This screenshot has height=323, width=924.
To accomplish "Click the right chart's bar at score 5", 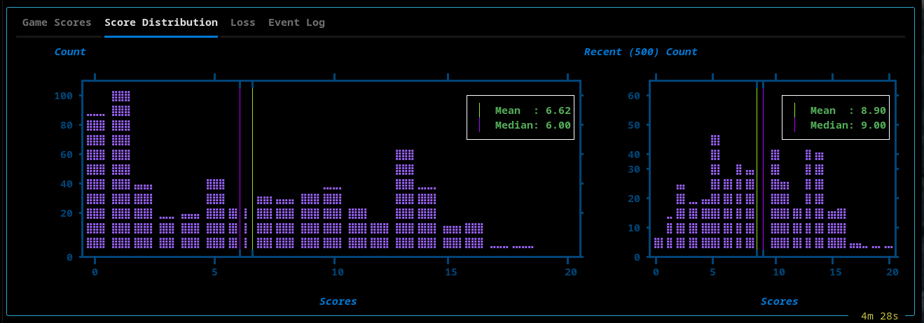I will point(715,192).
